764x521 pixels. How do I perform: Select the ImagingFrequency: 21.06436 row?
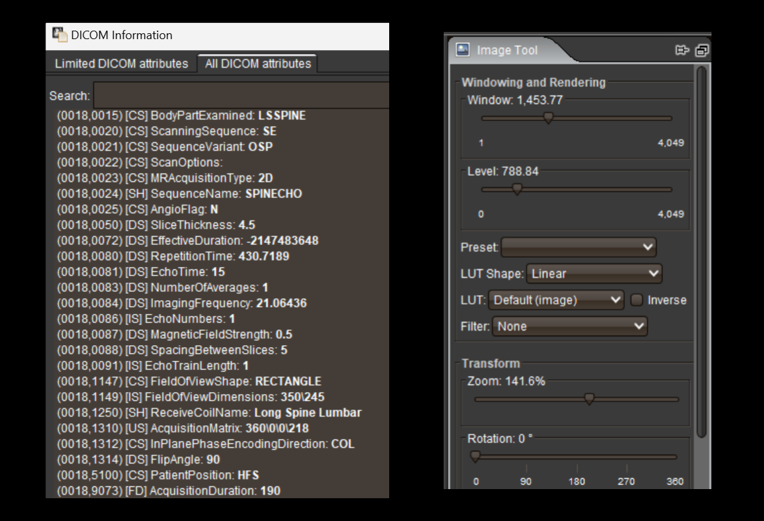[182, 303]
